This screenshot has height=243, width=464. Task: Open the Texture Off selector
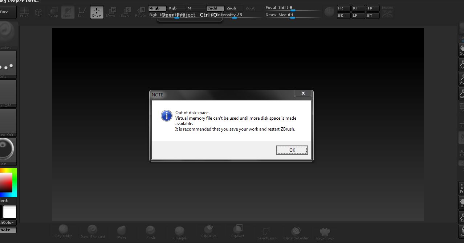click(8, 122)
